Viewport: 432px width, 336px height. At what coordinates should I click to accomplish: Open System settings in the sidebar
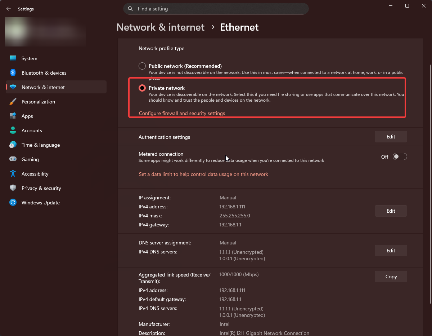pos(29,58)
